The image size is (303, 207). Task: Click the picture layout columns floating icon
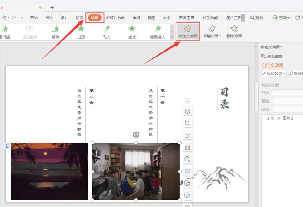(x=188, y=147)
